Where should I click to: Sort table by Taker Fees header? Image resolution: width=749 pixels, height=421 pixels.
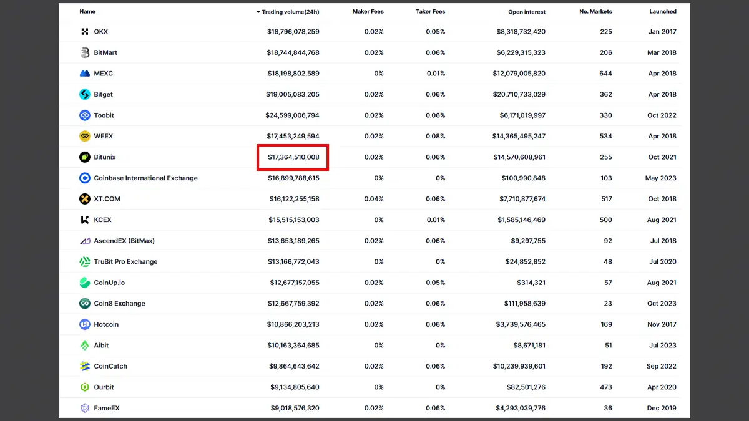(x=431, y=12)
